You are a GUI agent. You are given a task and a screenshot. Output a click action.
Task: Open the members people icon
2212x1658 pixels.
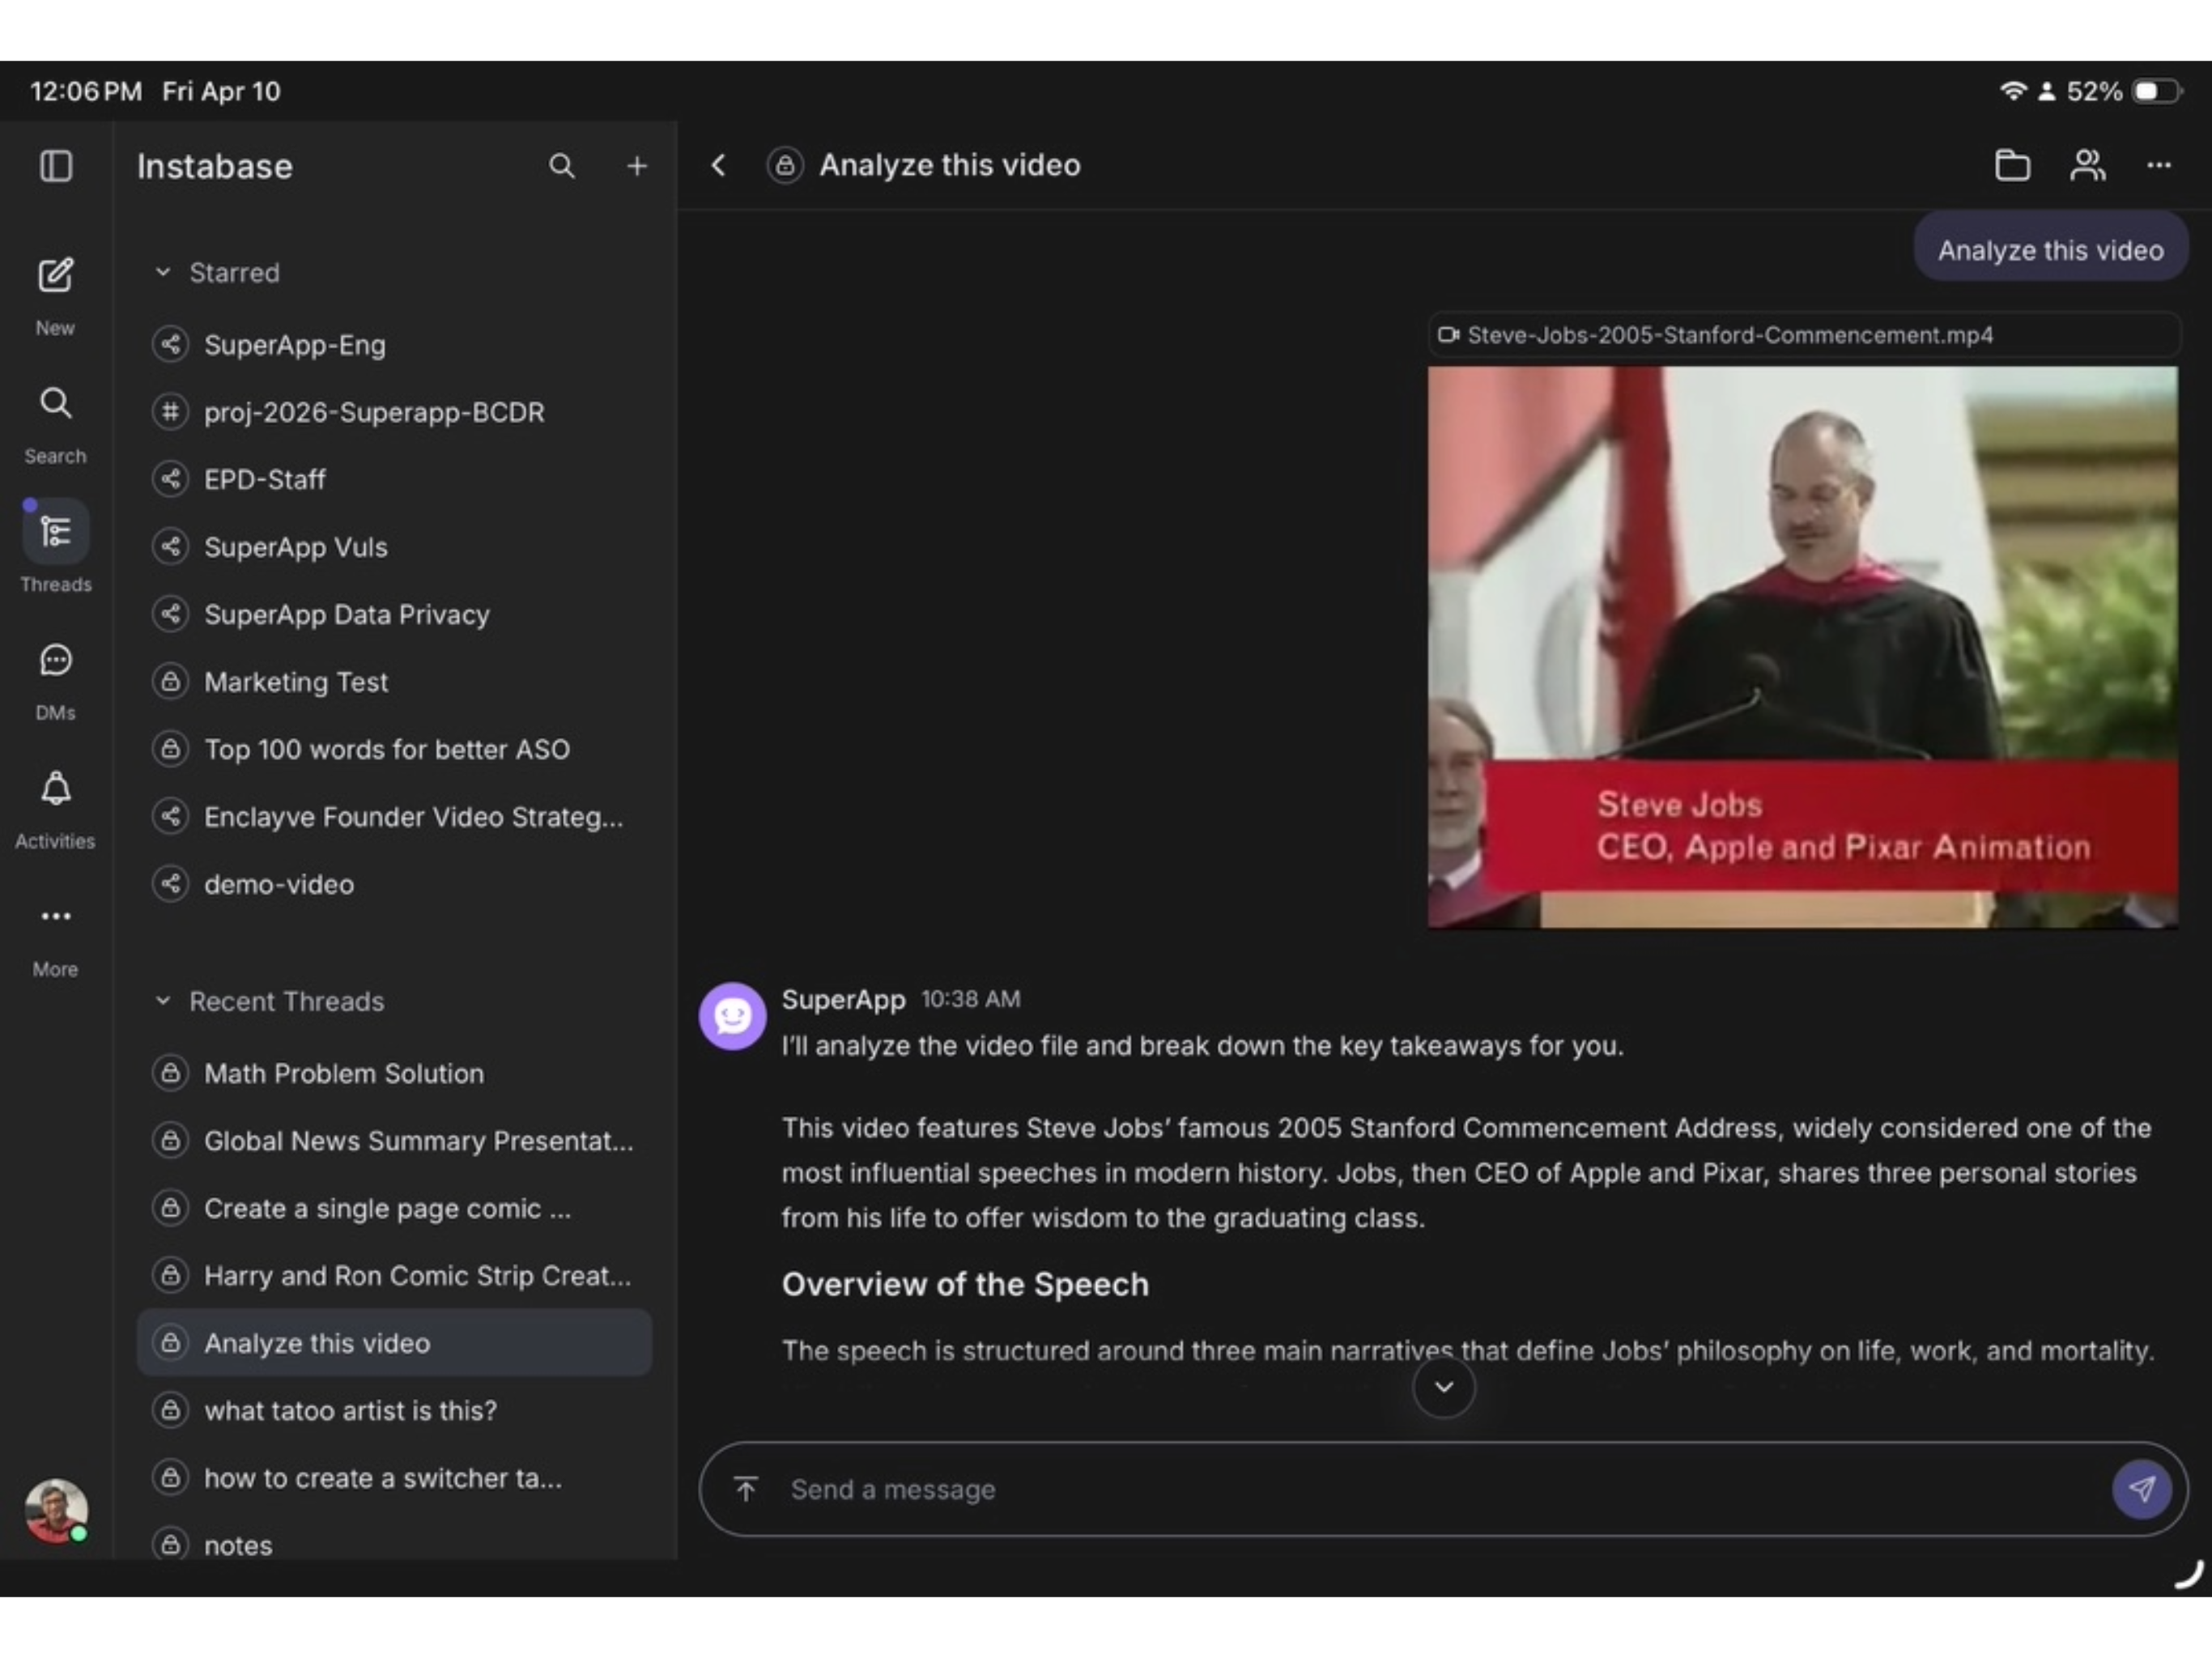2087,165
